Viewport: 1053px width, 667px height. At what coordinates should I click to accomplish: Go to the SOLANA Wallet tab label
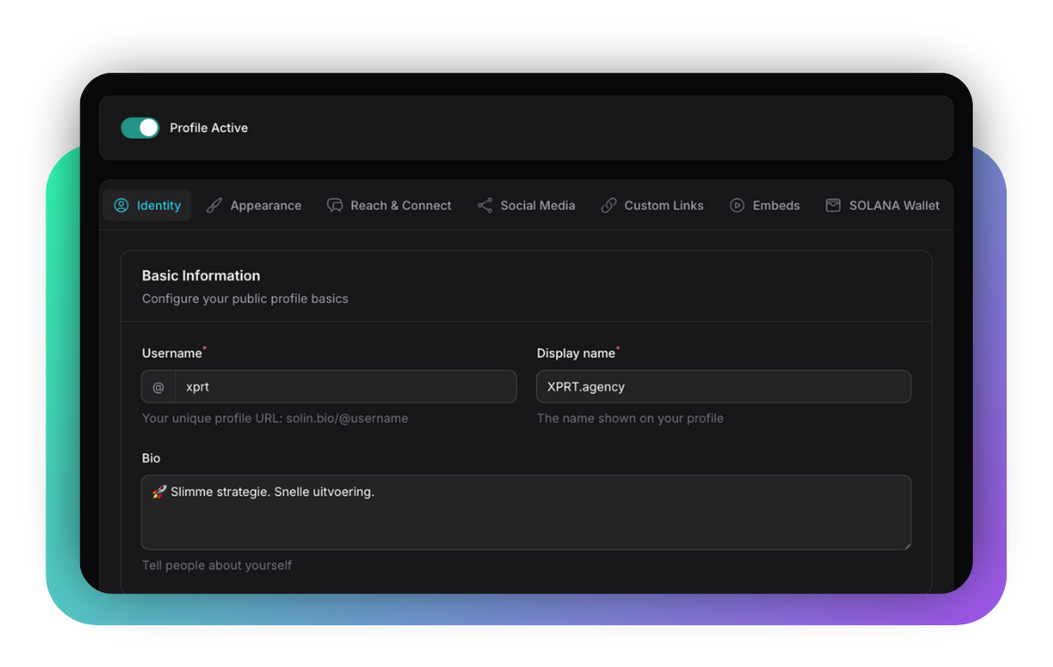point(893,205)
